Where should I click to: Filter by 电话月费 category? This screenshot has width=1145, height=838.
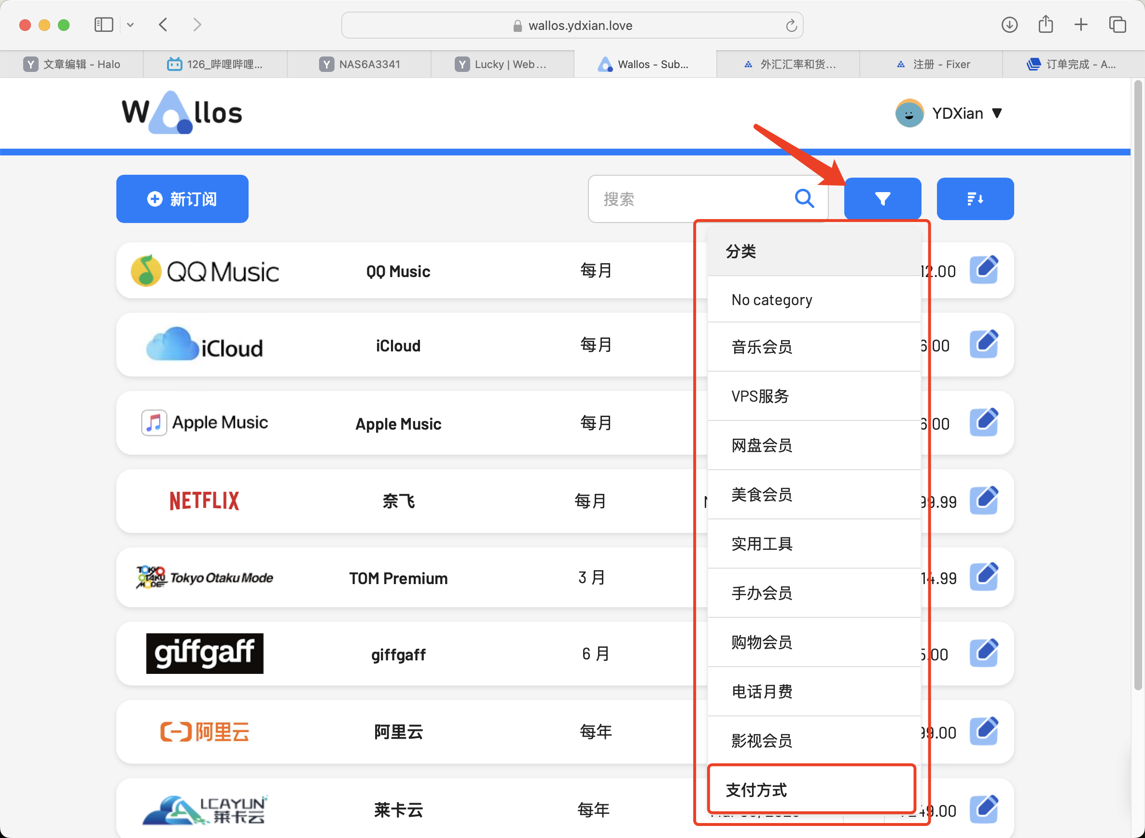coord(814,691)
